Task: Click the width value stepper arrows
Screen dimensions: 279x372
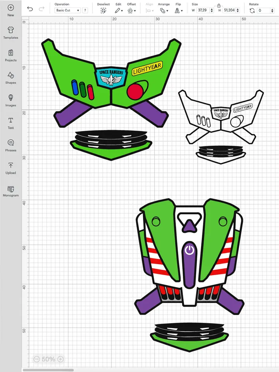Action: click(212, 10)
